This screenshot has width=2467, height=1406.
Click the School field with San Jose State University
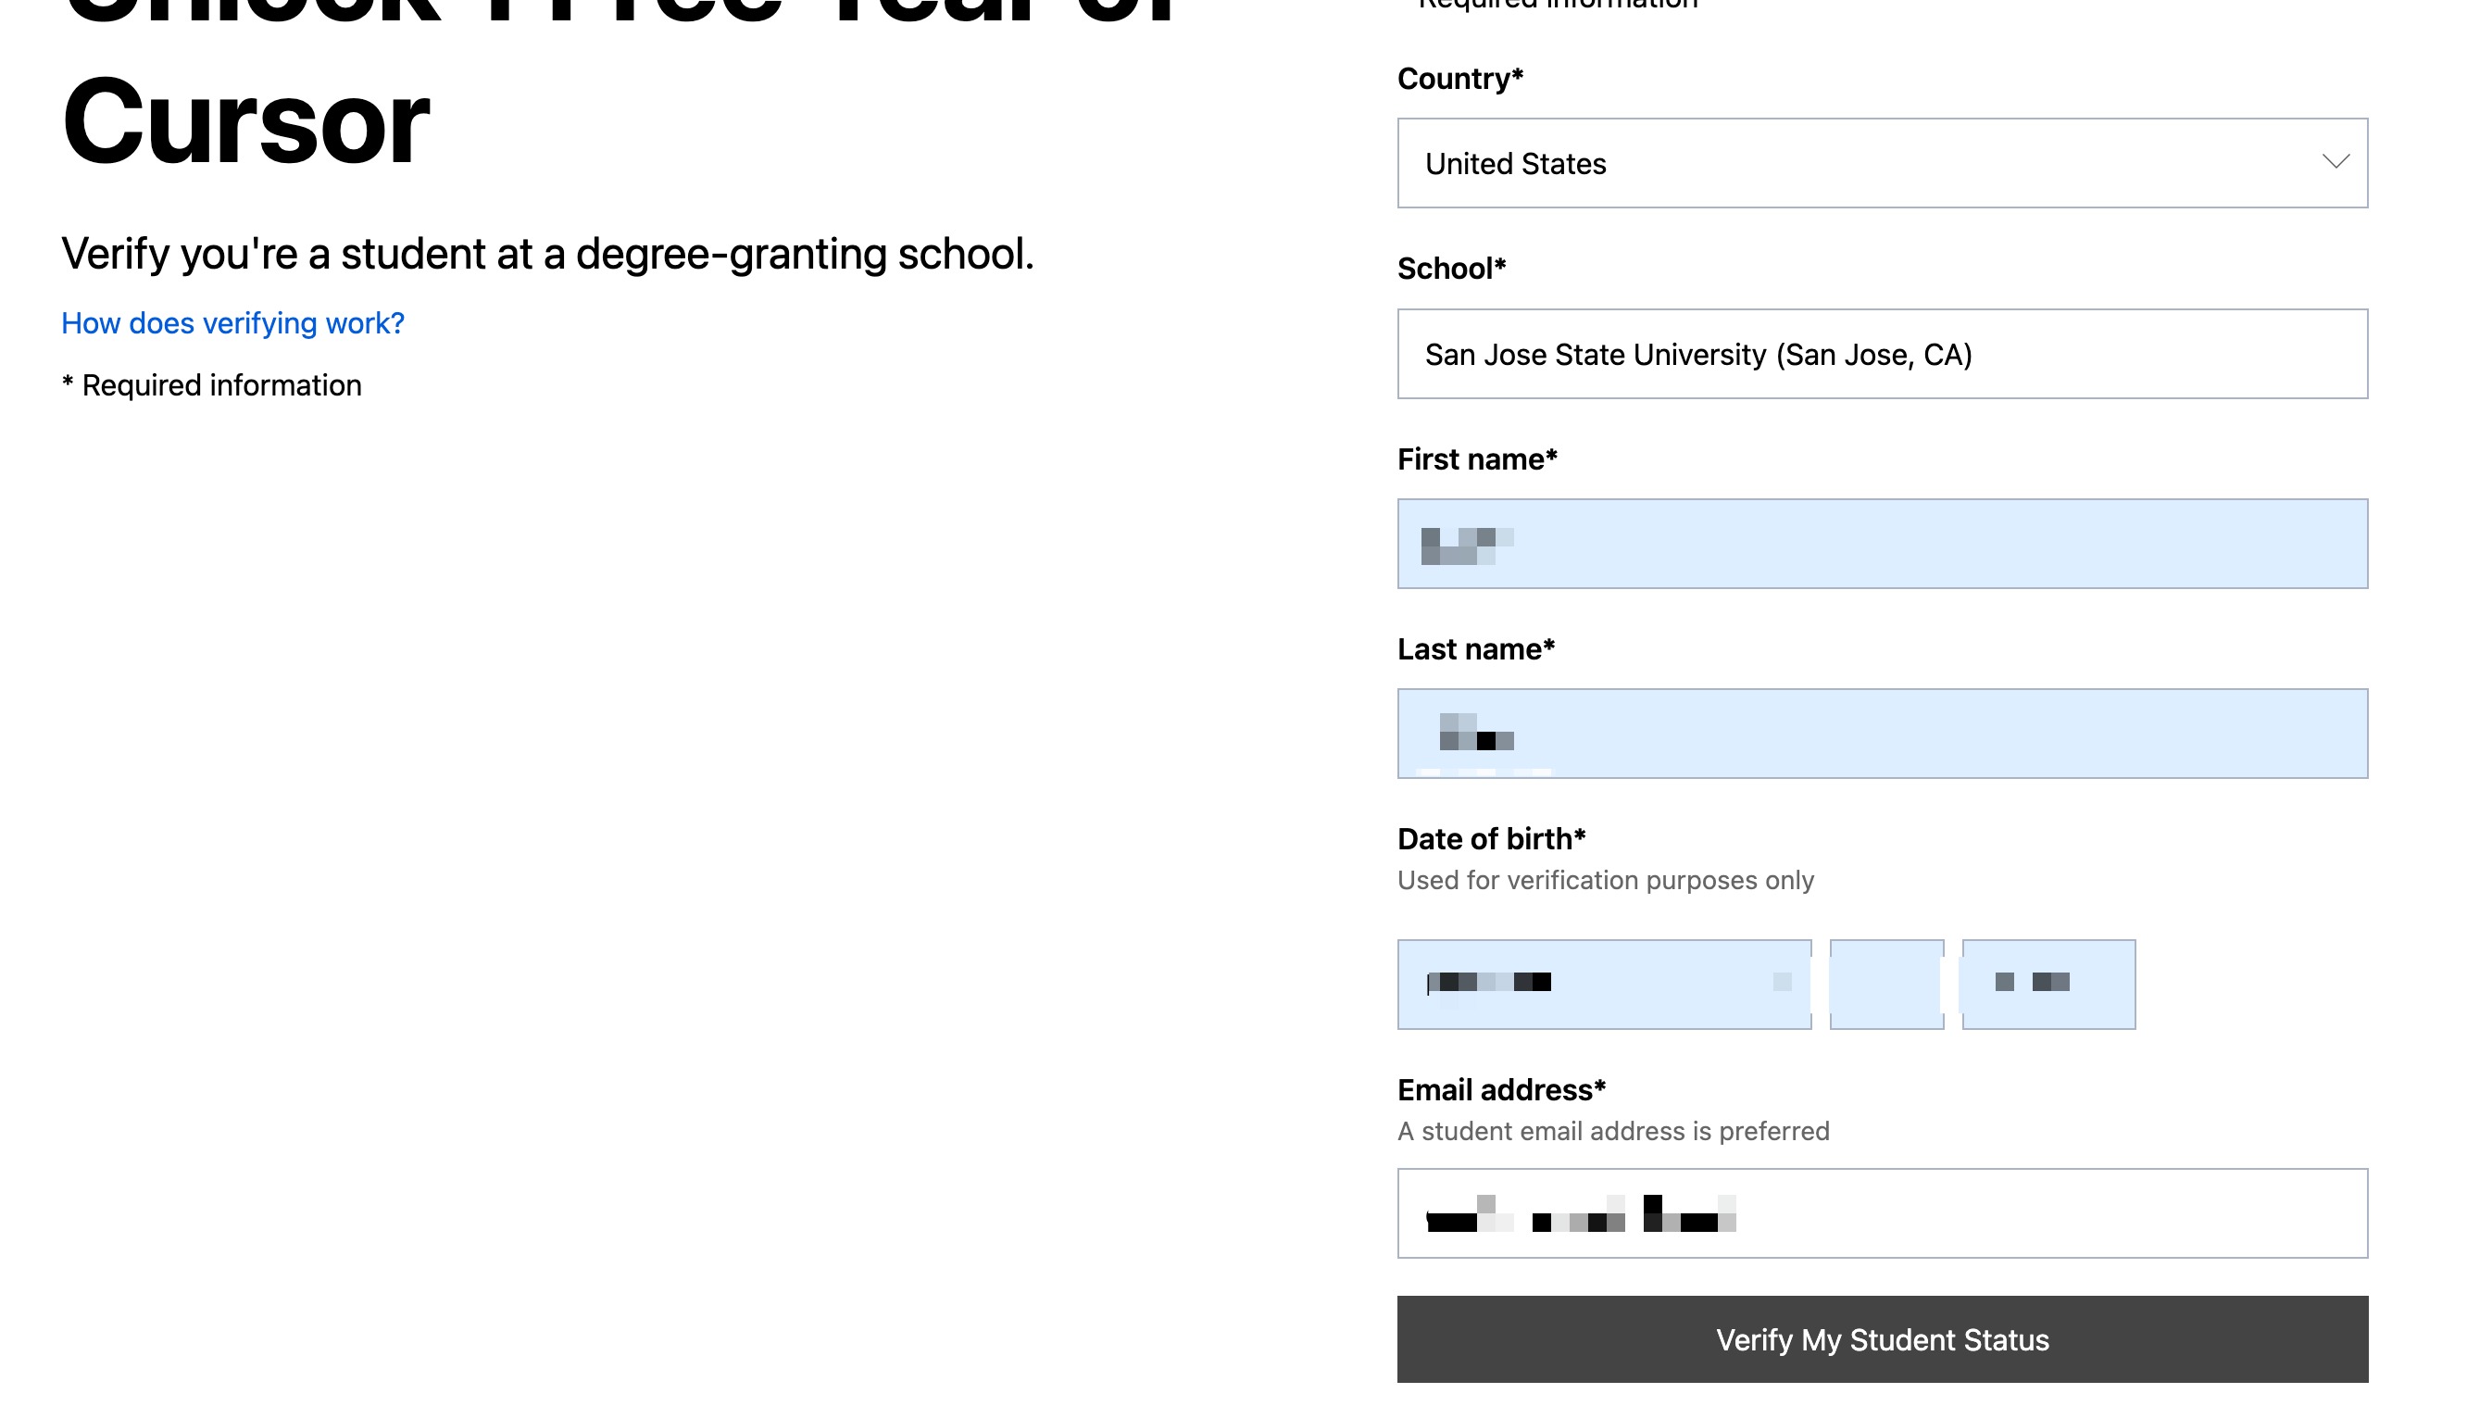pos(1881,355)
